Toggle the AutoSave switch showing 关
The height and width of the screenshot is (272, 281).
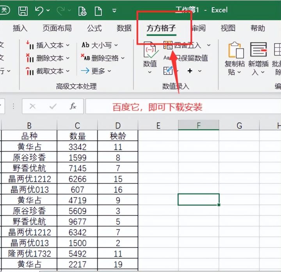tap(4, 10)
